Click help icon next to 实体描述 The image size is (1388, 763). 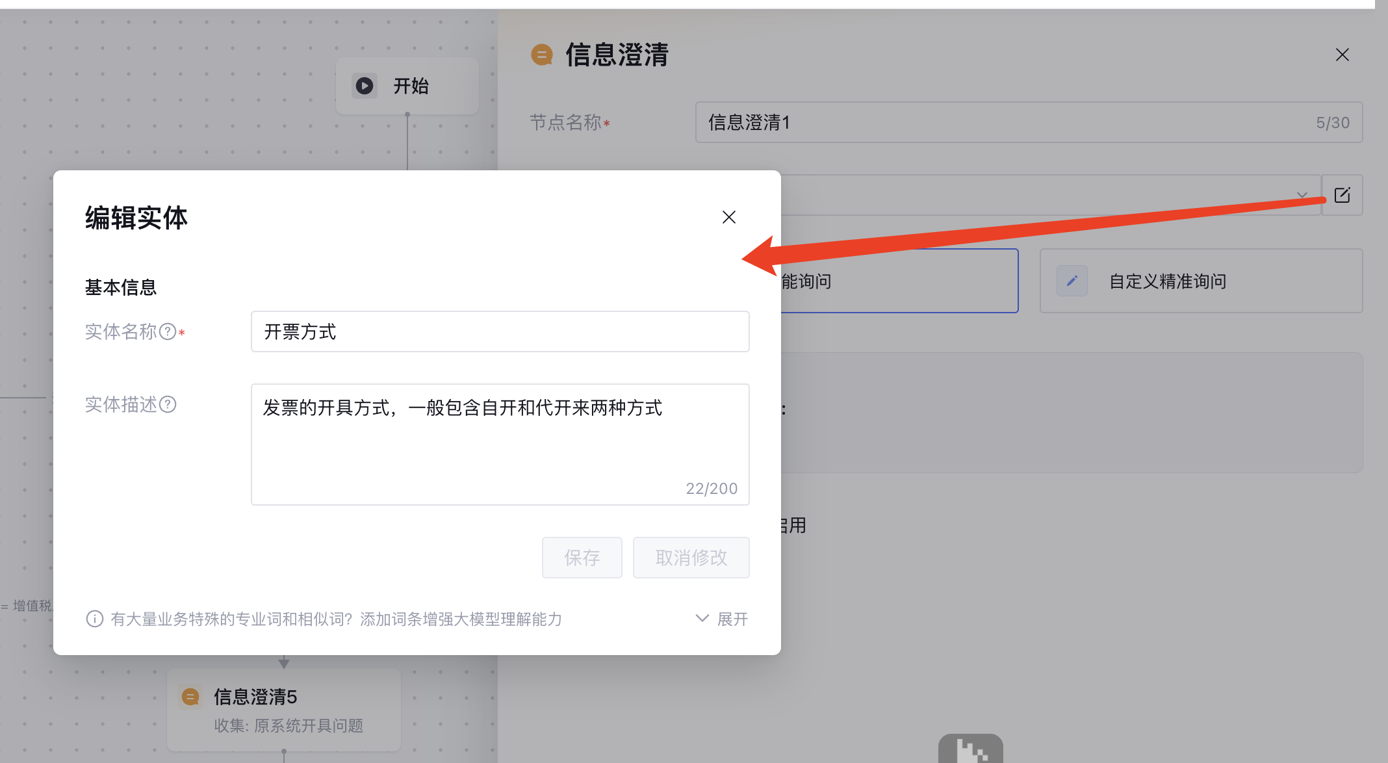tap(168, 404)
